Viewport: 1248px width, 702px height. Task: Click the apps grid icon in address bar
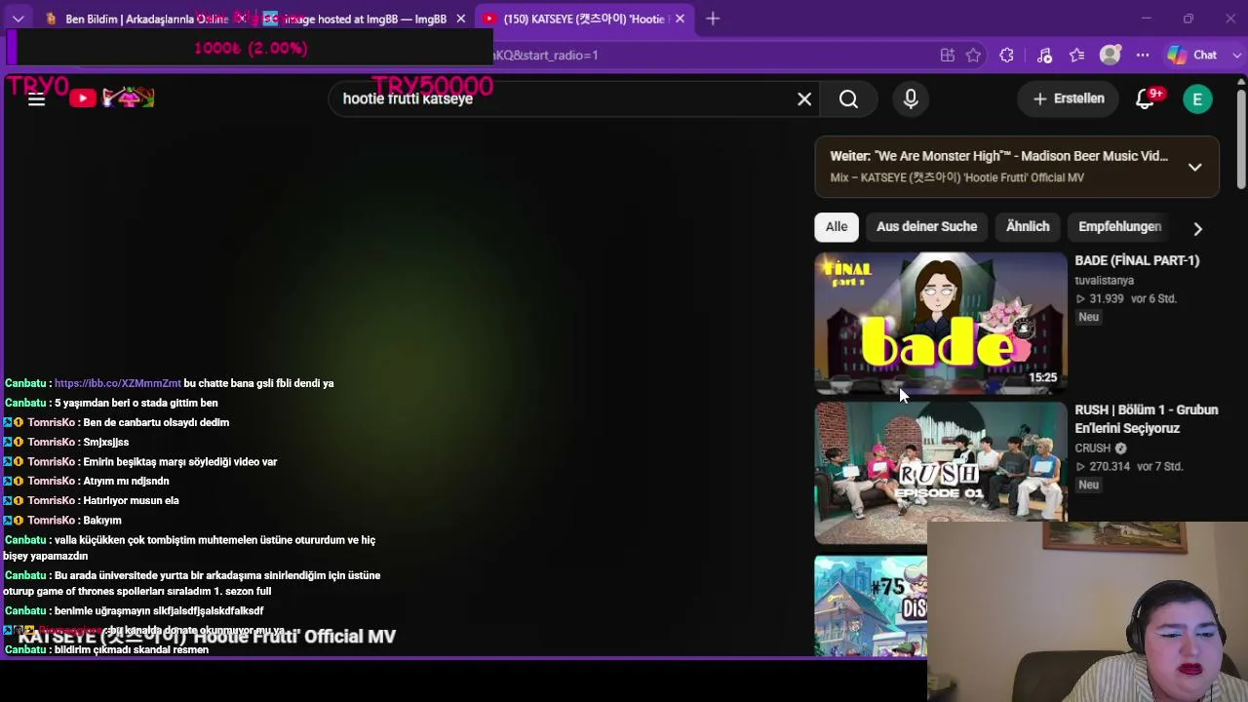(x=947, y=55)
